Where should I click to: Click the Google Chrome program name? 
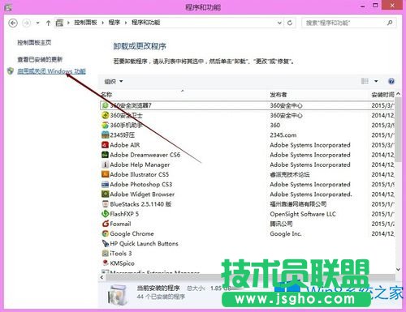click(x=132, y=233)
